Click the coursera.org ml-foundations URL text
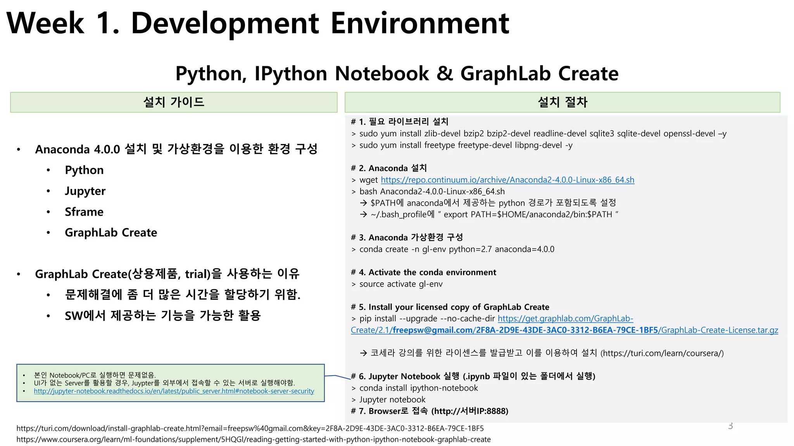The width and height of the screenshot is (794, 446). click(x=253, y=440)
